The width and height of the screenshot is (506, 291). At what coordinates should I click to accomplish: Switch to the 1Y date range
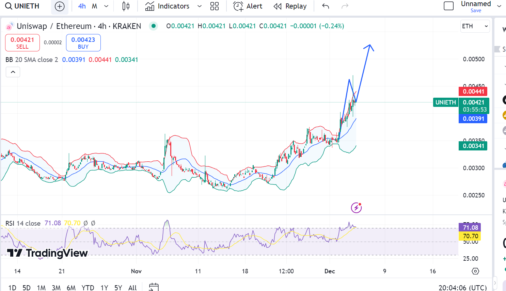[104, 288]
